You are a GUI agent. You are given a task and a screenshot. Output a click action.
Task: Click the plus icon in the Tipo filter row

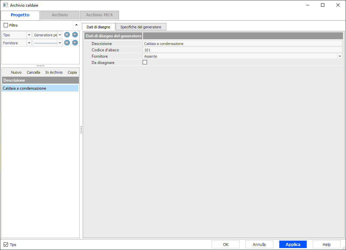pyautogui.click(x=67, y=35)
